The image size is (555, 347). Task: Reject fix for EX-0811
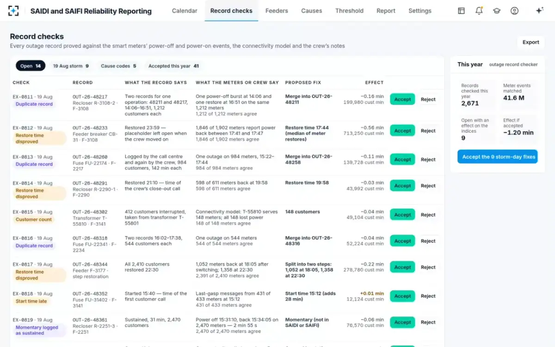click(428, 99)
